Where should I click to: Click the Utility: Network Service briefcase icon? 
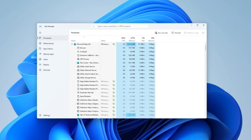(x=78, y=70)
